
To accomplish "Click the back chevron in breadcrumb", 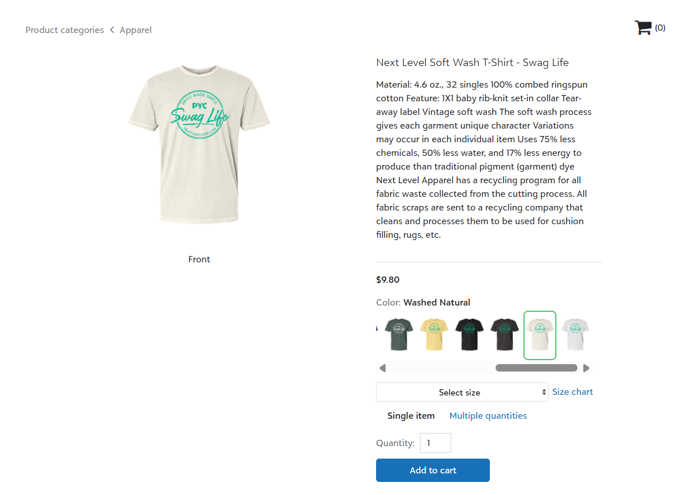I will pos(112,30).
